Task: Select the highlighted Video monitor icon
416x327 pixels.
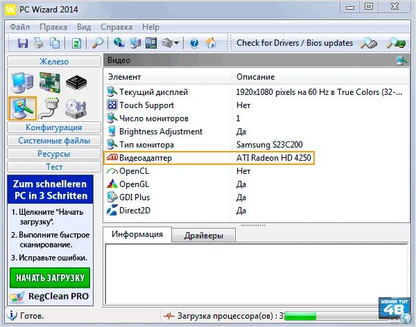Action: click(x=22, y=108)
